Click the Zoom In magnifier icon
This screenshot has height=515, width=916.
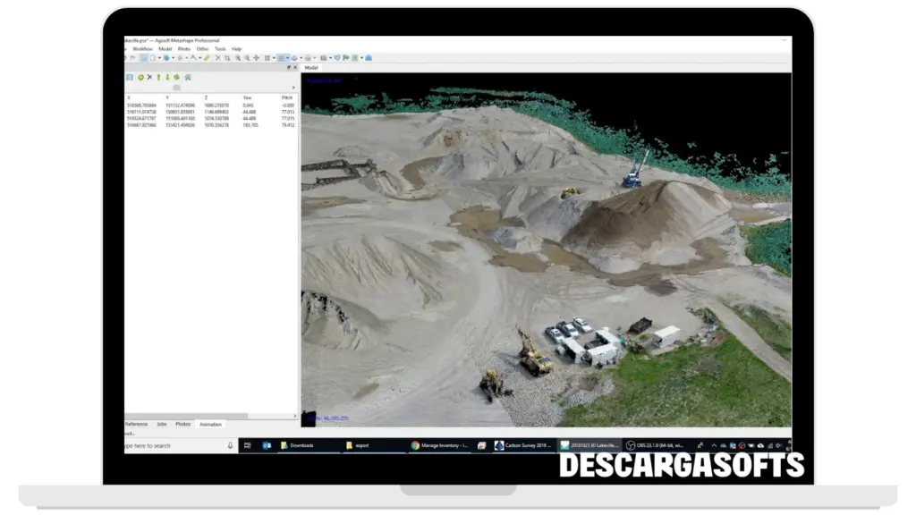click(236, 58)
